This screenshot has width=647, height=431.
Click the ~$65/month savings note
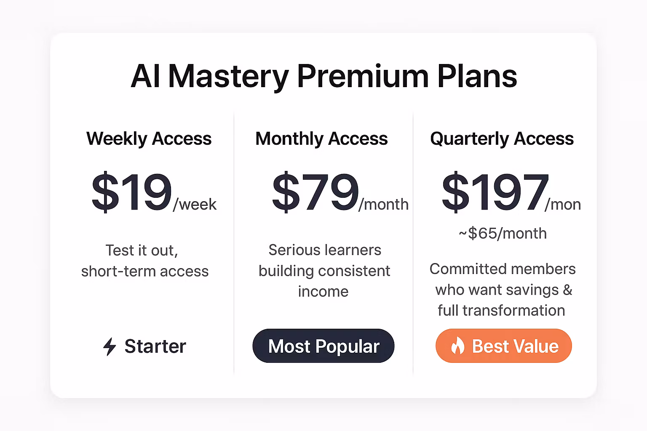(x=503, y=233)
